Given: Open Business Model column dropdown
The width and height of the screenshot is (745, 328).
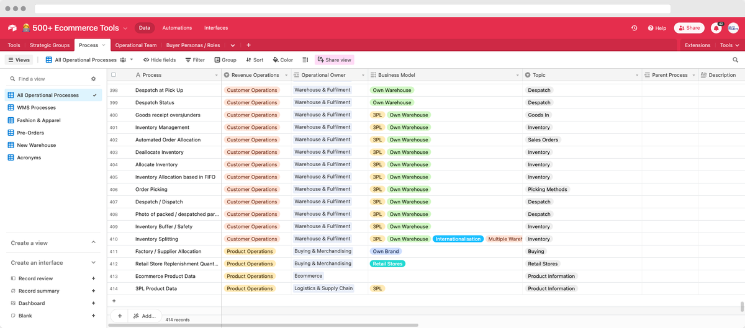Looking at the screenshot, I should pyautogui.click(x=518, y=75).
